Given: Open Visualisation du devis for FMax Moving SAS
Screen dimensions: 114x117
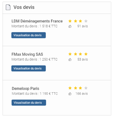Looking at the screenshot, I should tap(28, 68).
